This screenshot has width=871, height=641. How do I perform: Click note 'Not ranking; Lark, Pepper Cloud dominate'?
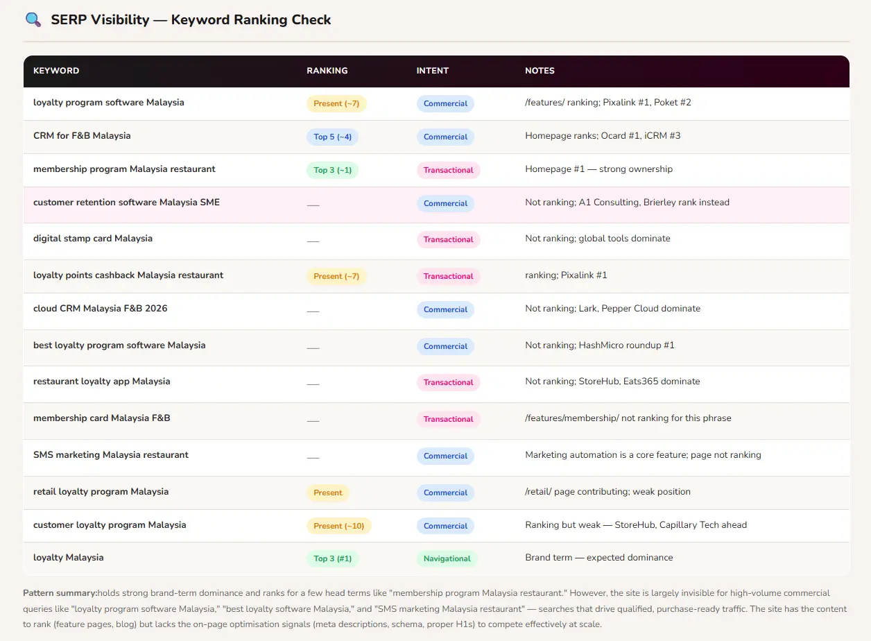pyautogui.click(x=612, y=309)
